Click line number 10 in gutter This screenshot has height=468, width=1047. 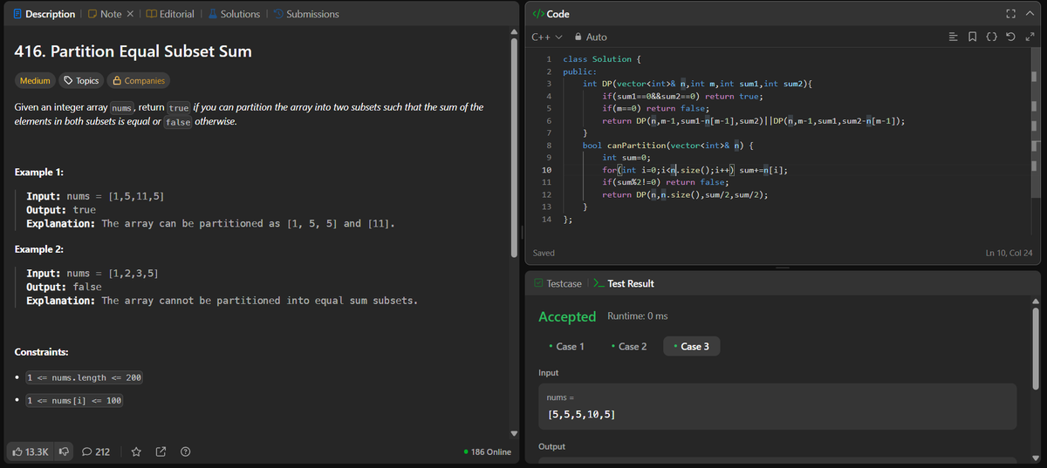[x=546, y=169]
